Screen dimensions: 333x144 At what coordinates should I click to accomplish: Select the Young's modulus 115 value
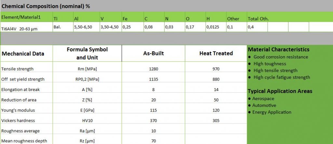(x=153, y=110)
